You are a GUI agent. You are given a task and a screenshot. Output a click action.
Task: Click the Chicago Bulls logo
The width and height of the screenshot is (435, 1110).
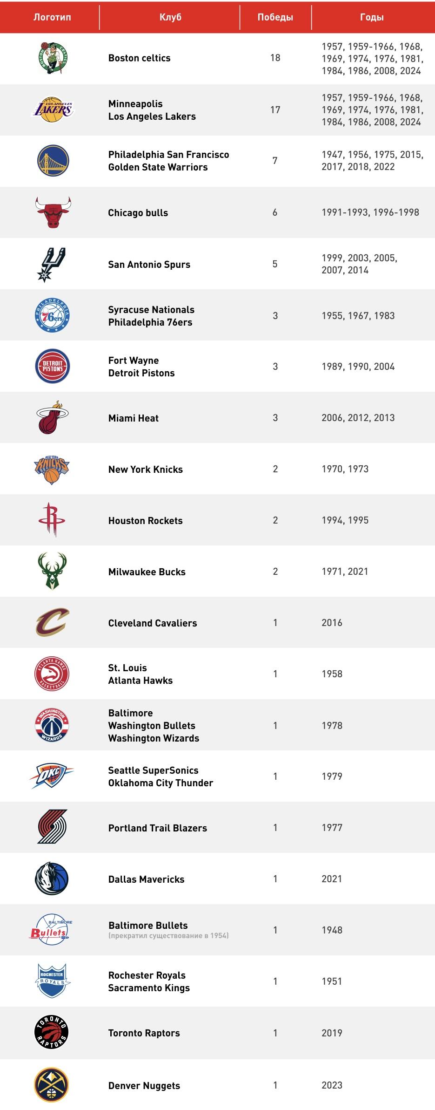(53, 212)
